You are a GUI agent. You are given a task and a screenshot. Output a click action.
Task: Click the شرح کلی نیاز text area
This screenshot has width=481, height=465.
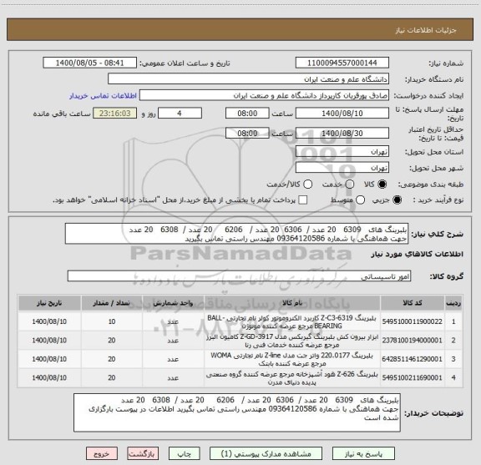tap(236, 234)
